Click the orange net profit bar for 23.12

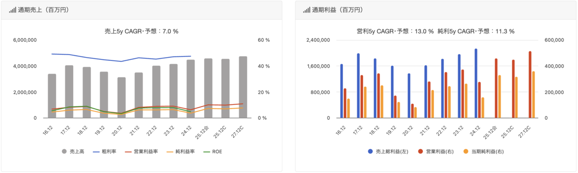pos(466,101)
